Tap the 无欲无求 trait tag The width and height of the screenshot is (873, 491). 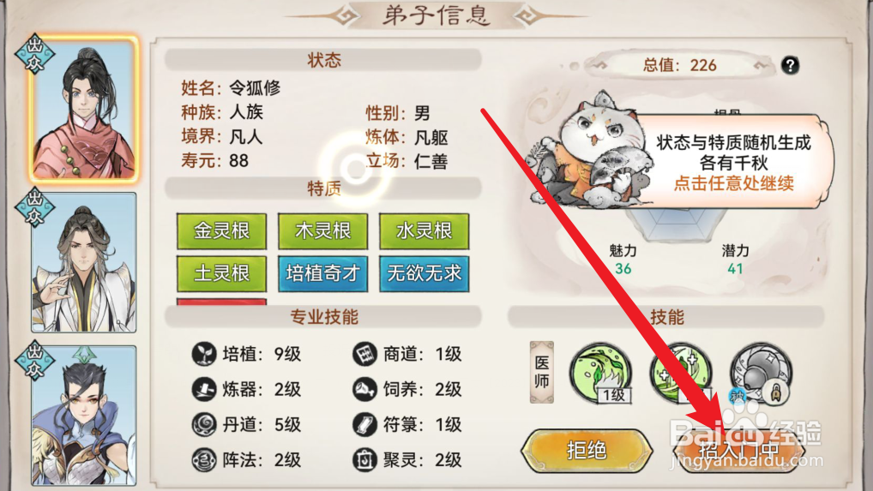[424, 273]
